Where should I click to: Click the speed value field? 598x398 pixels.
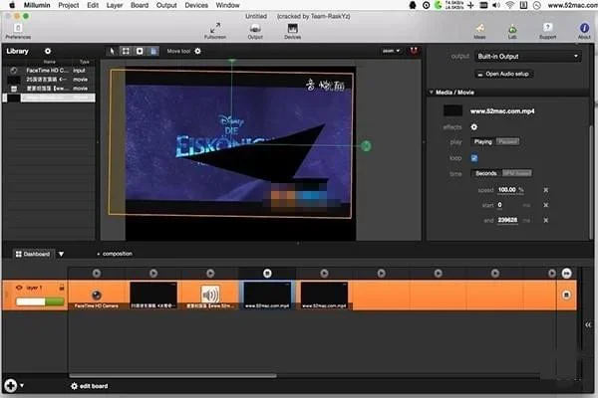pyautogui.click(x=507, y=190)
